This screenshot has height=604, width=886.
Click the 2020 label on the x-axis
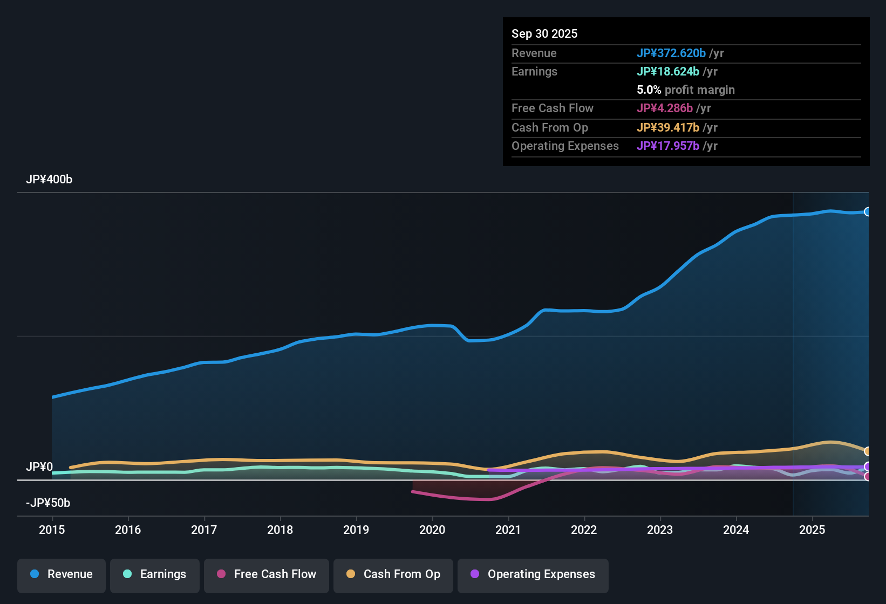pyautogui.click(x=432, y=530)
